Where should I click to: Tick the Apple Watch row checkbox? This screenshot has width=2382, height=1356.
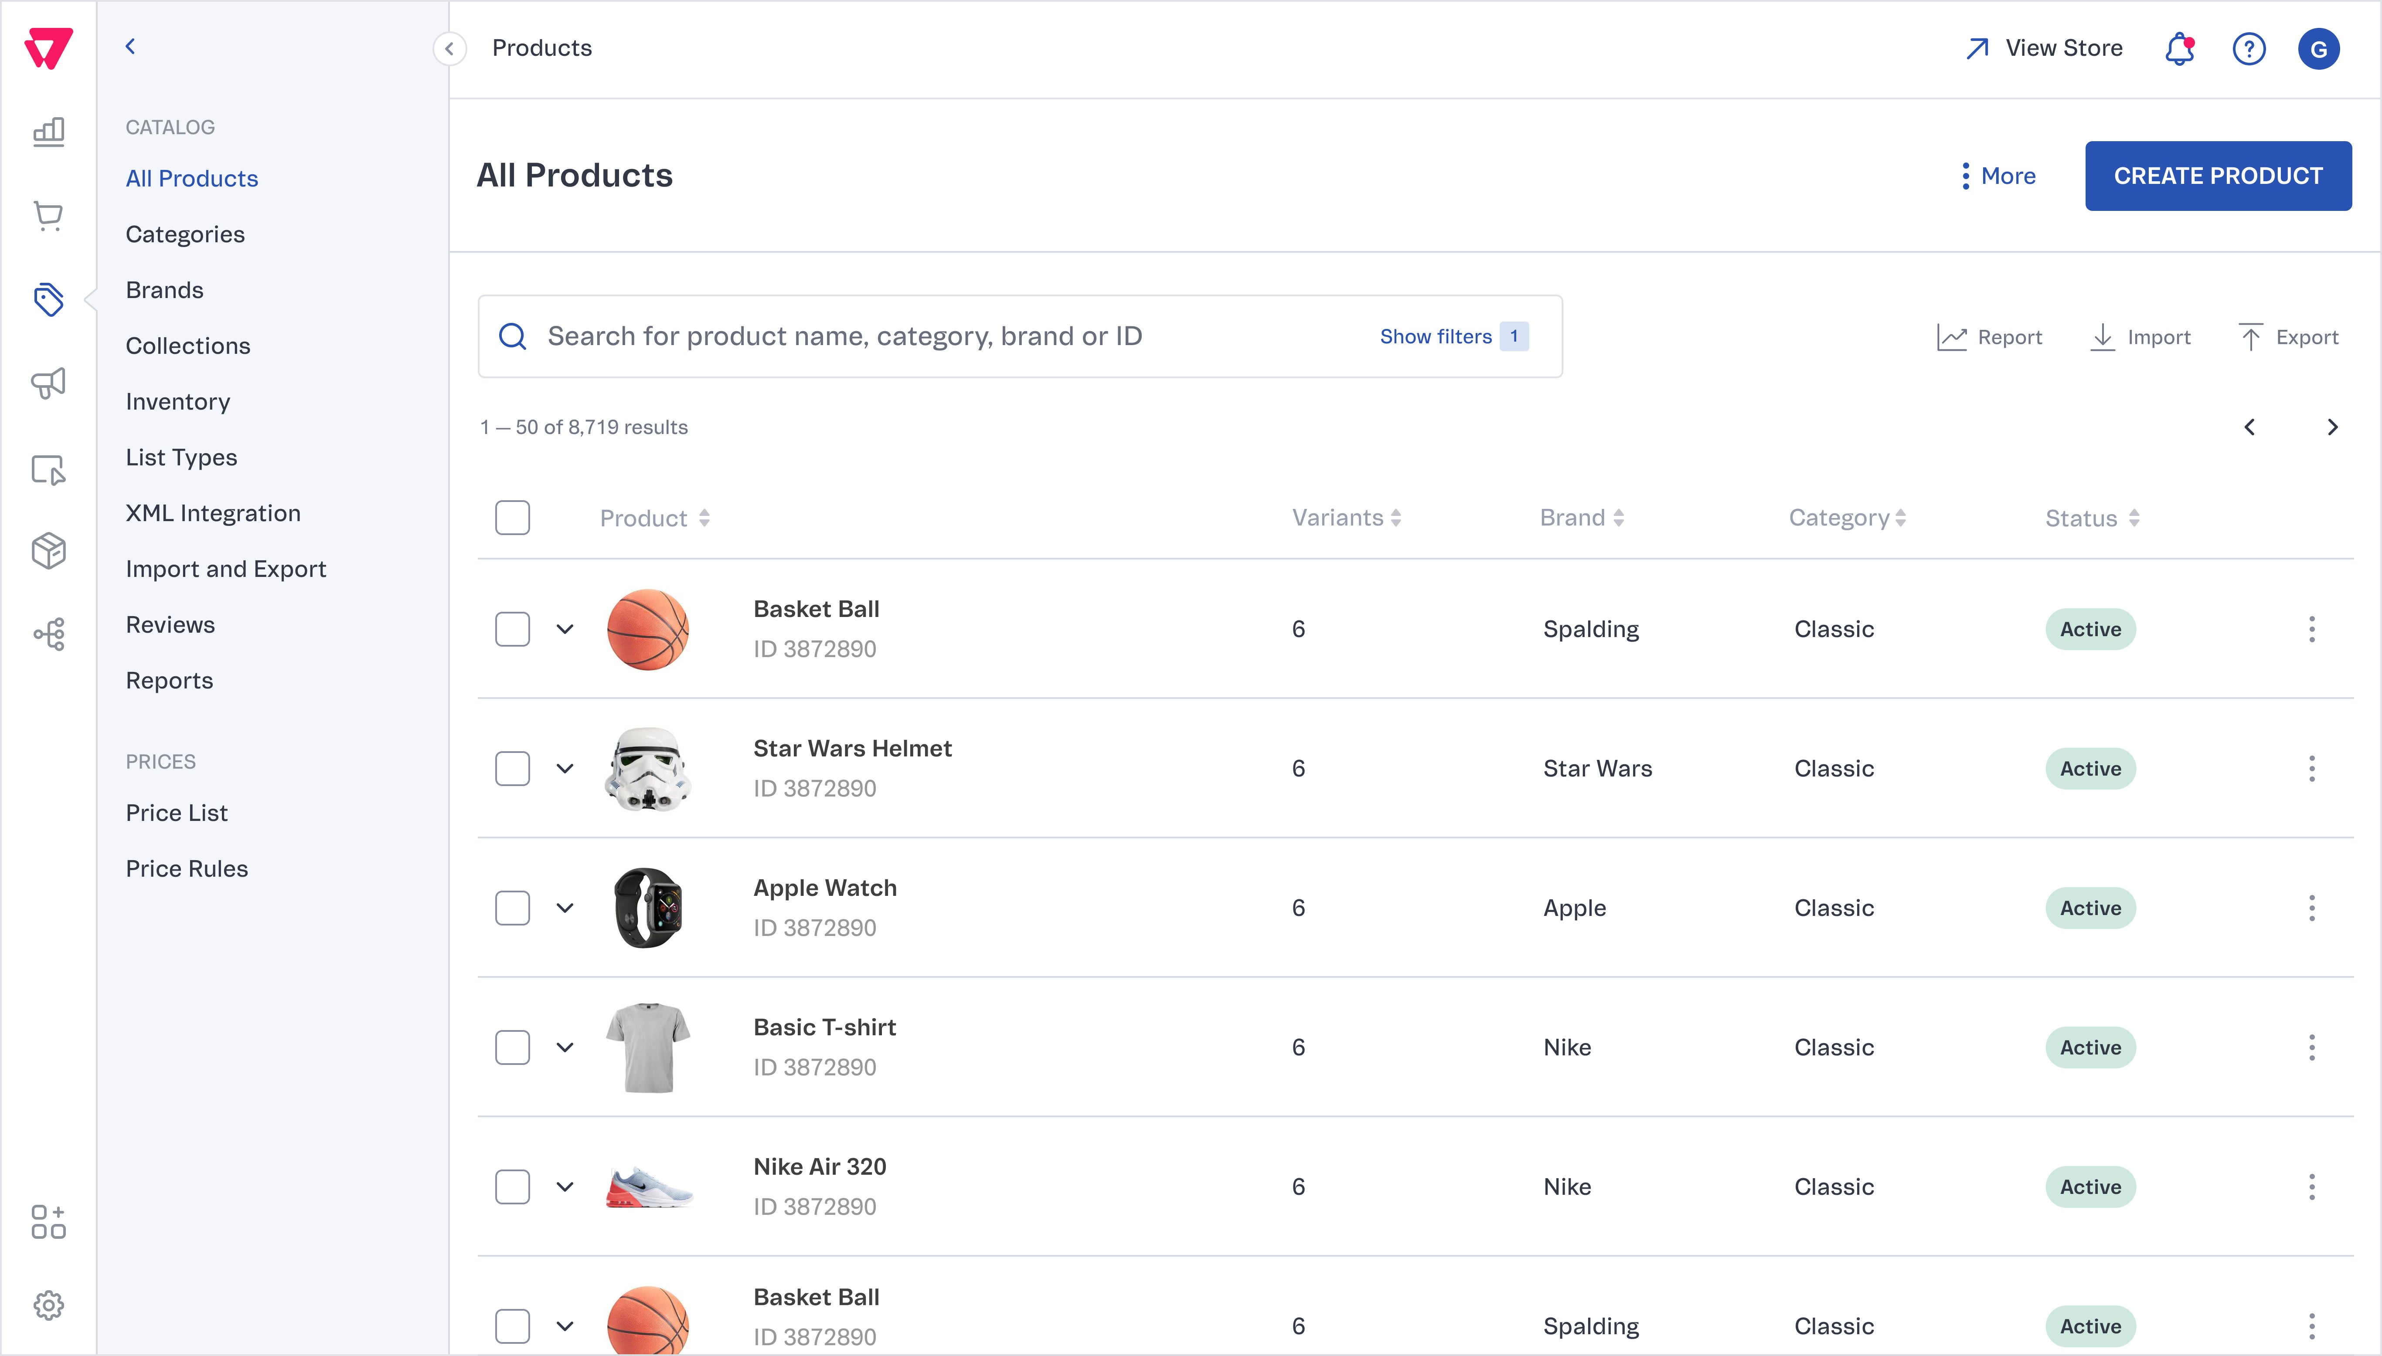coord(512,908)
